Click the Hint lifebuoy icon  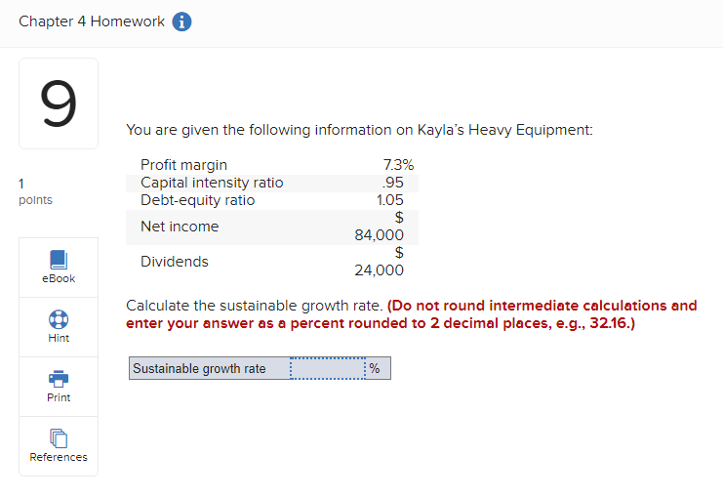click(59, 319)
